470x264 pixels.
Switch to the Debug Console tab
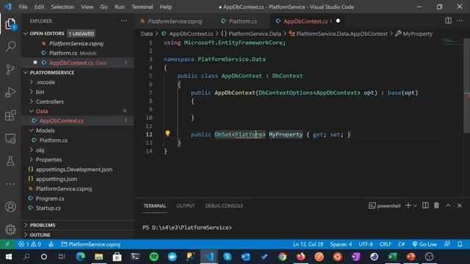(224, 205)
